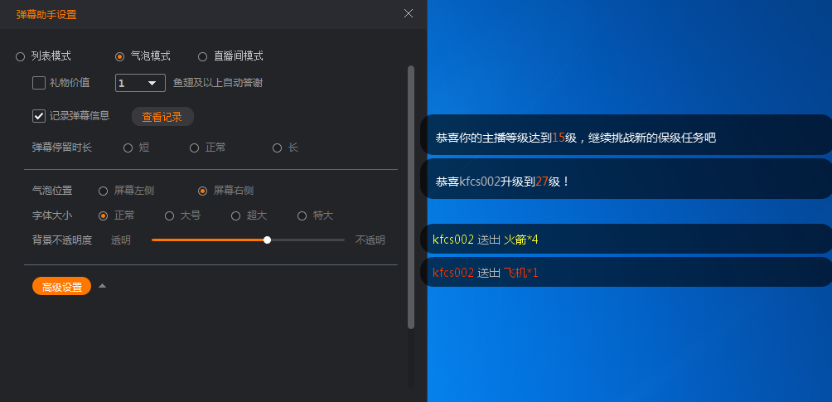Viewport: 832px width, 402px height.
Task: Set font size to 大号
Action: pos(169,216)
